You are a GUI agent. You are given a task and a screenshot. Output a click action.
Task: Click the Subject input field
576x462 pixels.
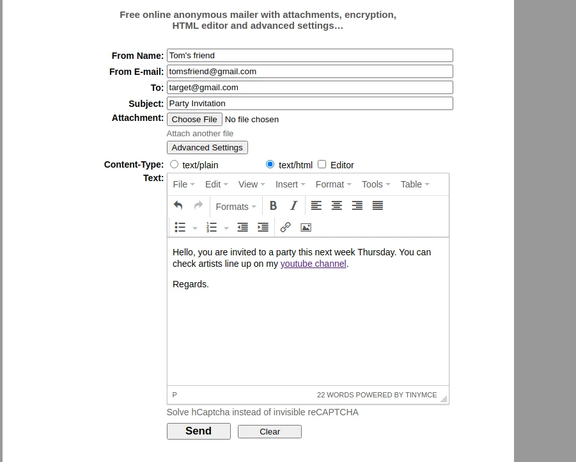coord(309,104)
